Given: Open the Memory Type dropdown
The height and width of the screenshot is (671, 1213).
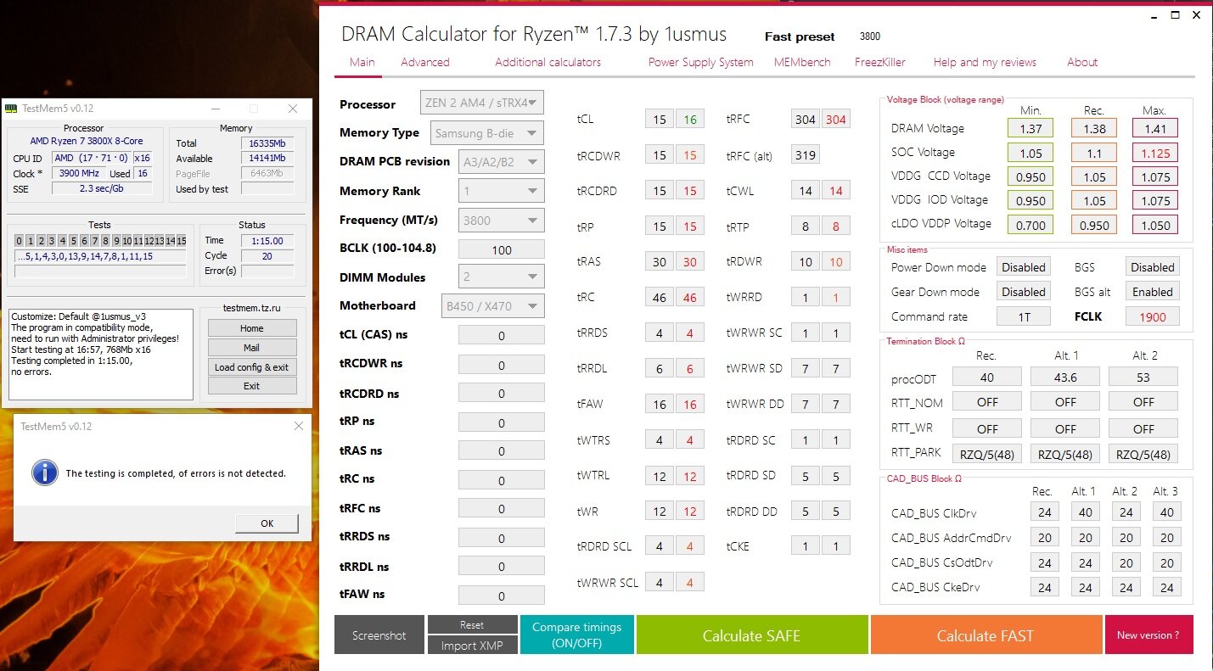Looking at the screenshot, I should (487, 133).
